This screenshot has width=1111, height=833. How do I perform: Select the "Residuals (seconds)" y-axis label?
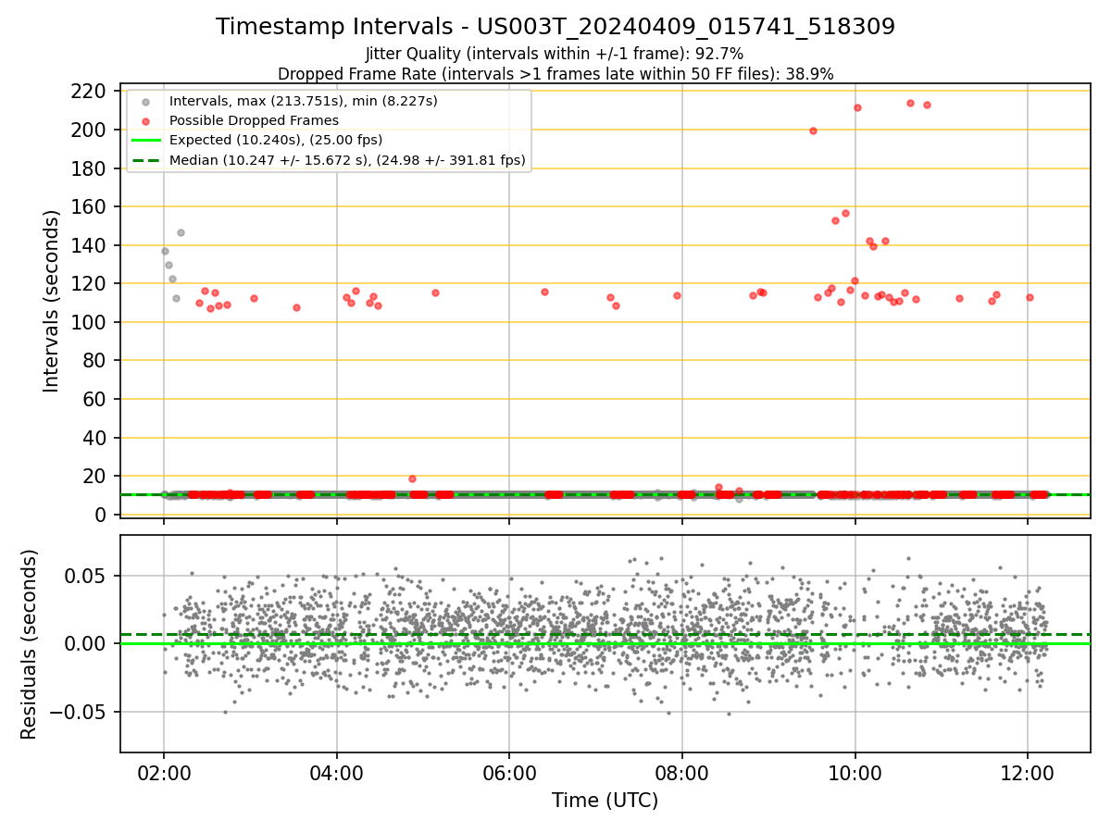tap(30, 644)
